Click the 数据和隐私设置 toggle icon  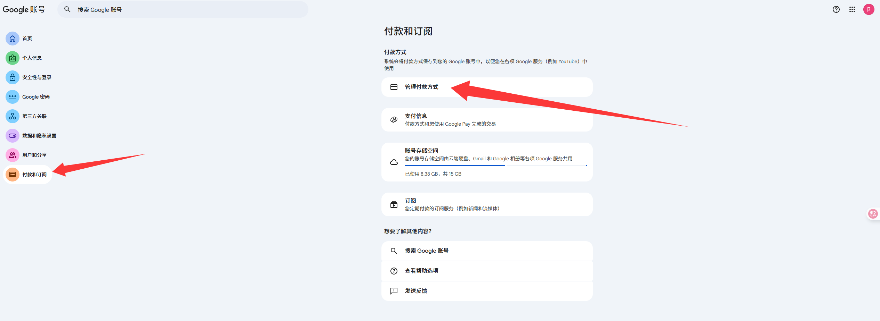coord(13,136)
